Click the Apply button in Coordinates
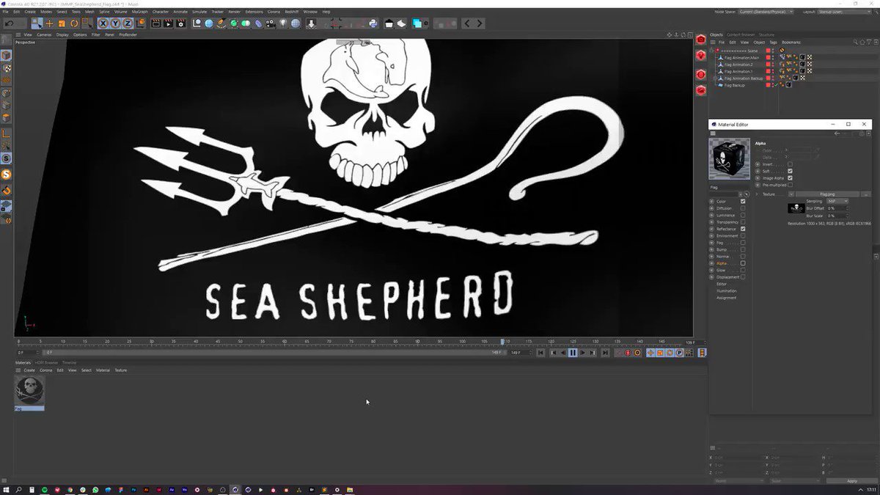 [x=851, y=481]
